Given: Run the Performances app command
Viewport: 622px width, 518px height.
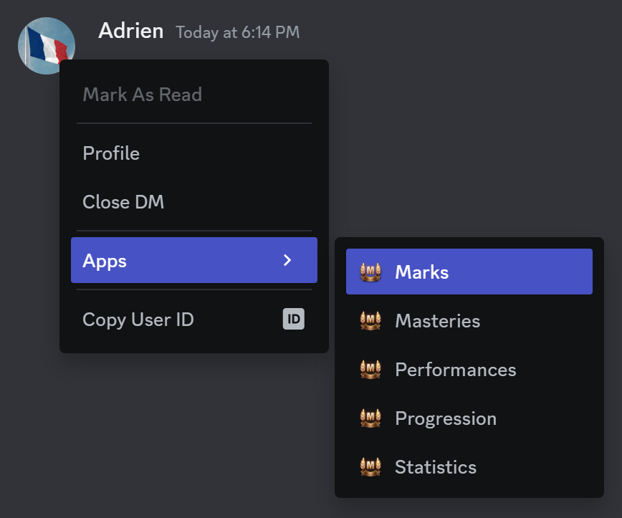Looking at the screenshot, I should pyautogui.click(x=455, y=370).
